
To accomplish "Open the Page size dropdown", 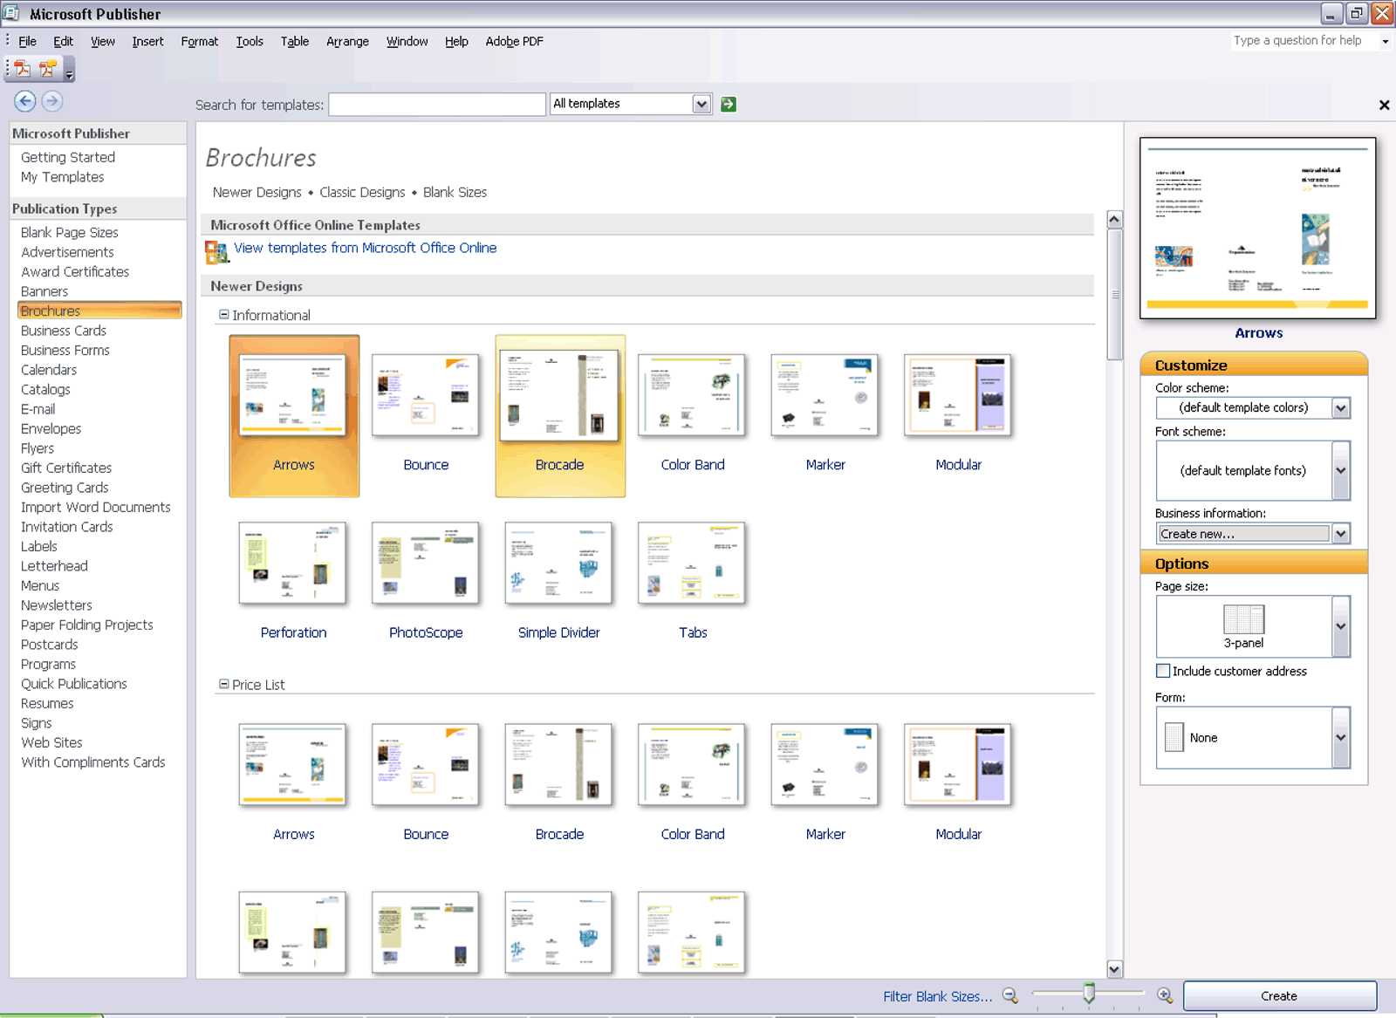I will pyautogui.click(x=1341, y=626).
